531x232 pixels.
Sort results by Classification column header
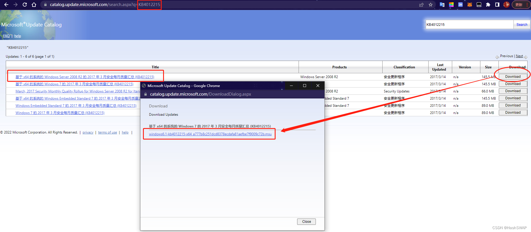tap(404, 67)
